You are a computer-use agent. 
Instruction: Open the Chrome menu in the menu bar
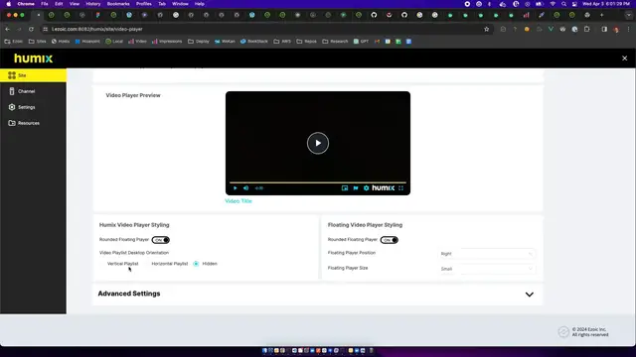(x=26, y=4)
